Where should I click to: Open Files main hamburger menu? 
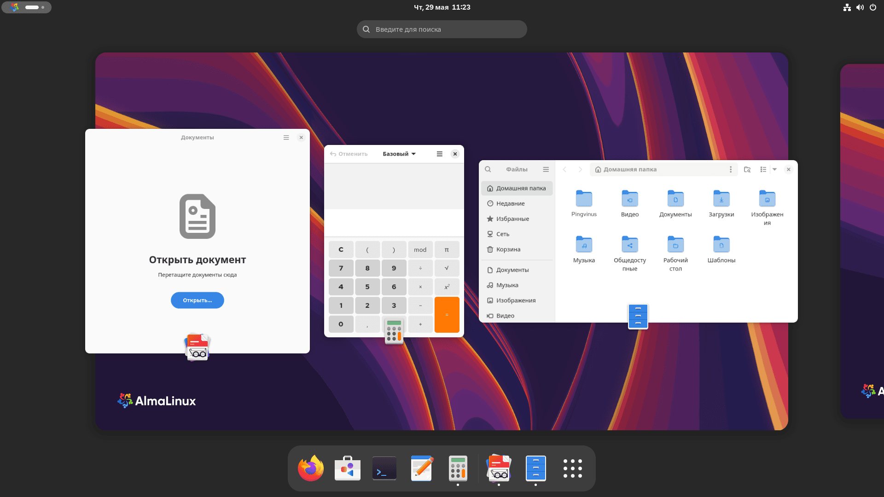coord(546,169)
